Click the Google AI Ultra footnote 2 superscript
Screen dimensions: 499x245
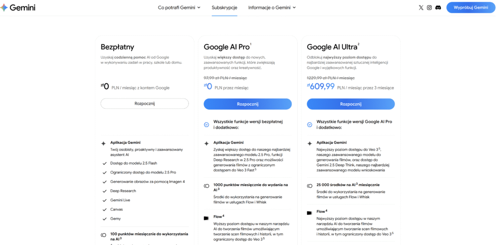pyautogui.click(x=358, y=44)
